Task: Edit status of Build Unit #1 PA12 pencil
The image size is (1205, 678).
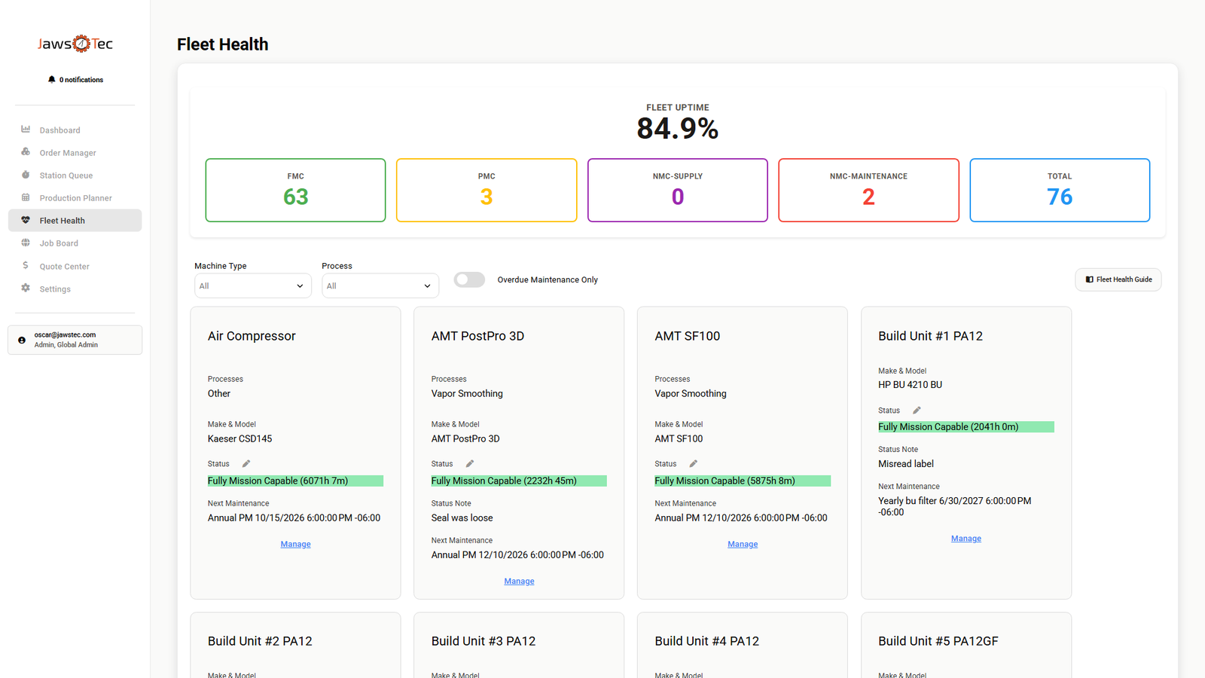Action: (x=917, y=411)
